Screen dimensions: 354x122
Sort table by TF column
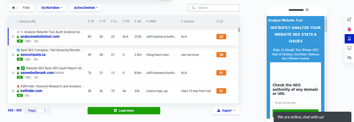point(102,21)
